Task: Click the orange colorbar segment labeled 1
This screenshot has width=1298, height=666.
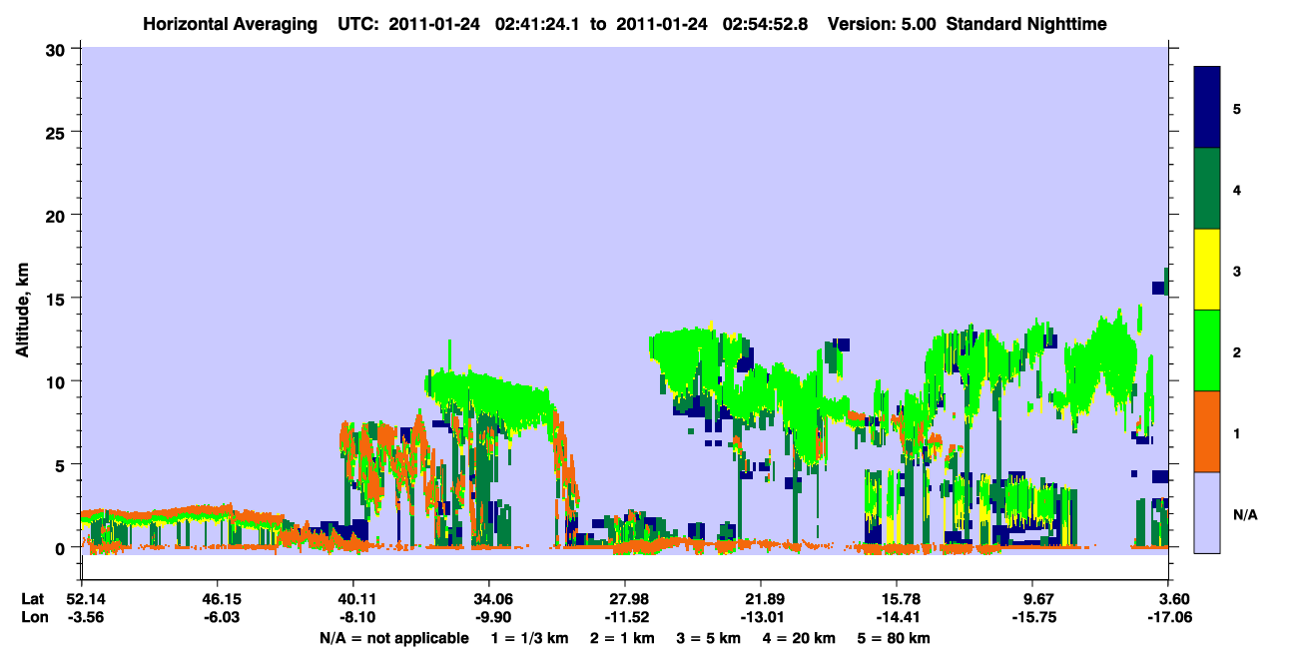Action: pos(1207,431)
